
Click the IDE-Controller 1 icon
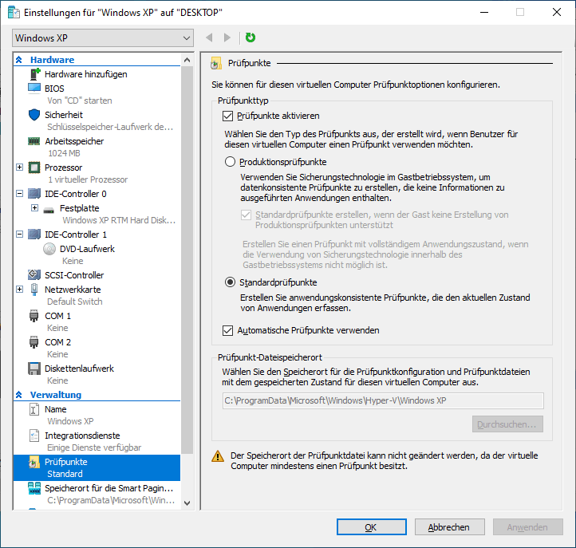[x=34, y=235]
